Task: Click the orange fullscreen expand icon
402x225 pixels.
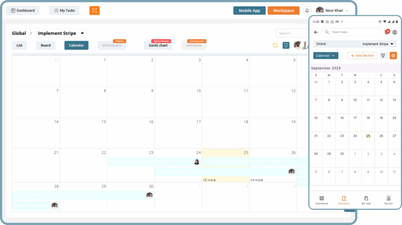Action: [95, 11]
